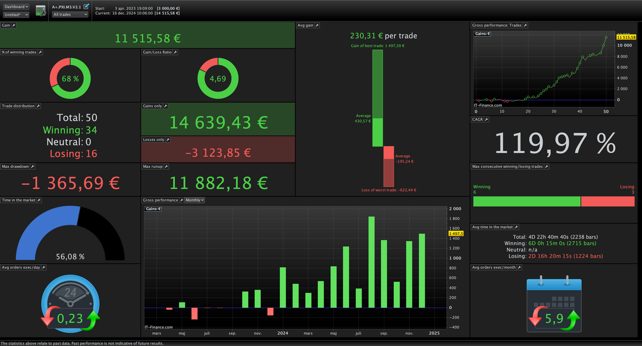642x346 pixels.
Task: Click the Max drawdown wrench icon
Action: 33,166
